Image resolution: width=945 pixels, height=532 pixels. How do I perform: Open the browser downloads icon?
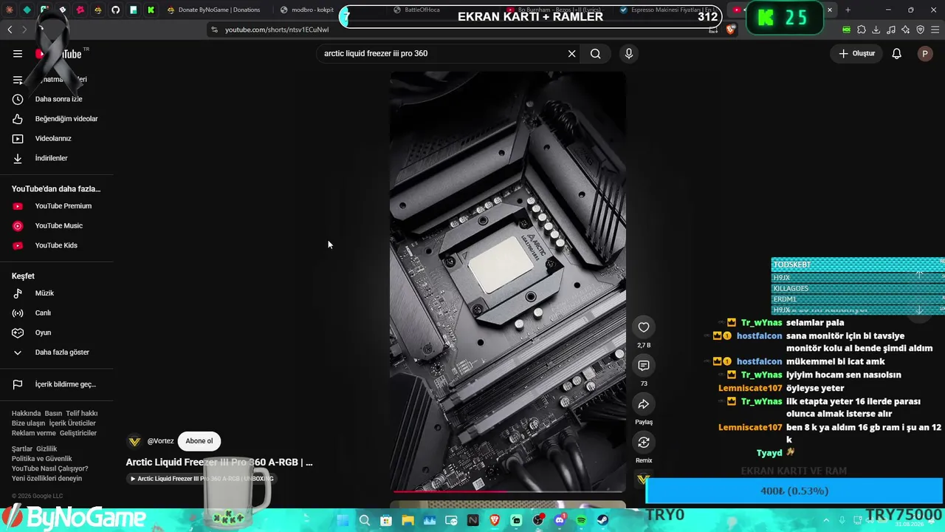click(876, 30)
